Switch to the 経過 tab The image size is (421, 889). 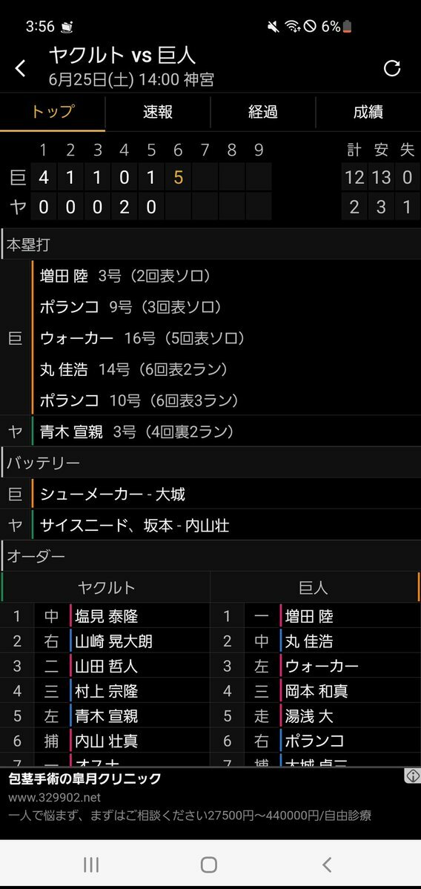[263, 112]
